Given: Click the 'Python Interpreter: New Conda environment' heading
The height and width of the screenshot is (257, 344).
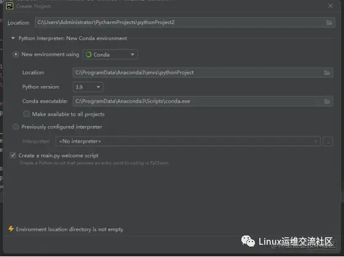Looking at the screenshot, I should (72, 38).
